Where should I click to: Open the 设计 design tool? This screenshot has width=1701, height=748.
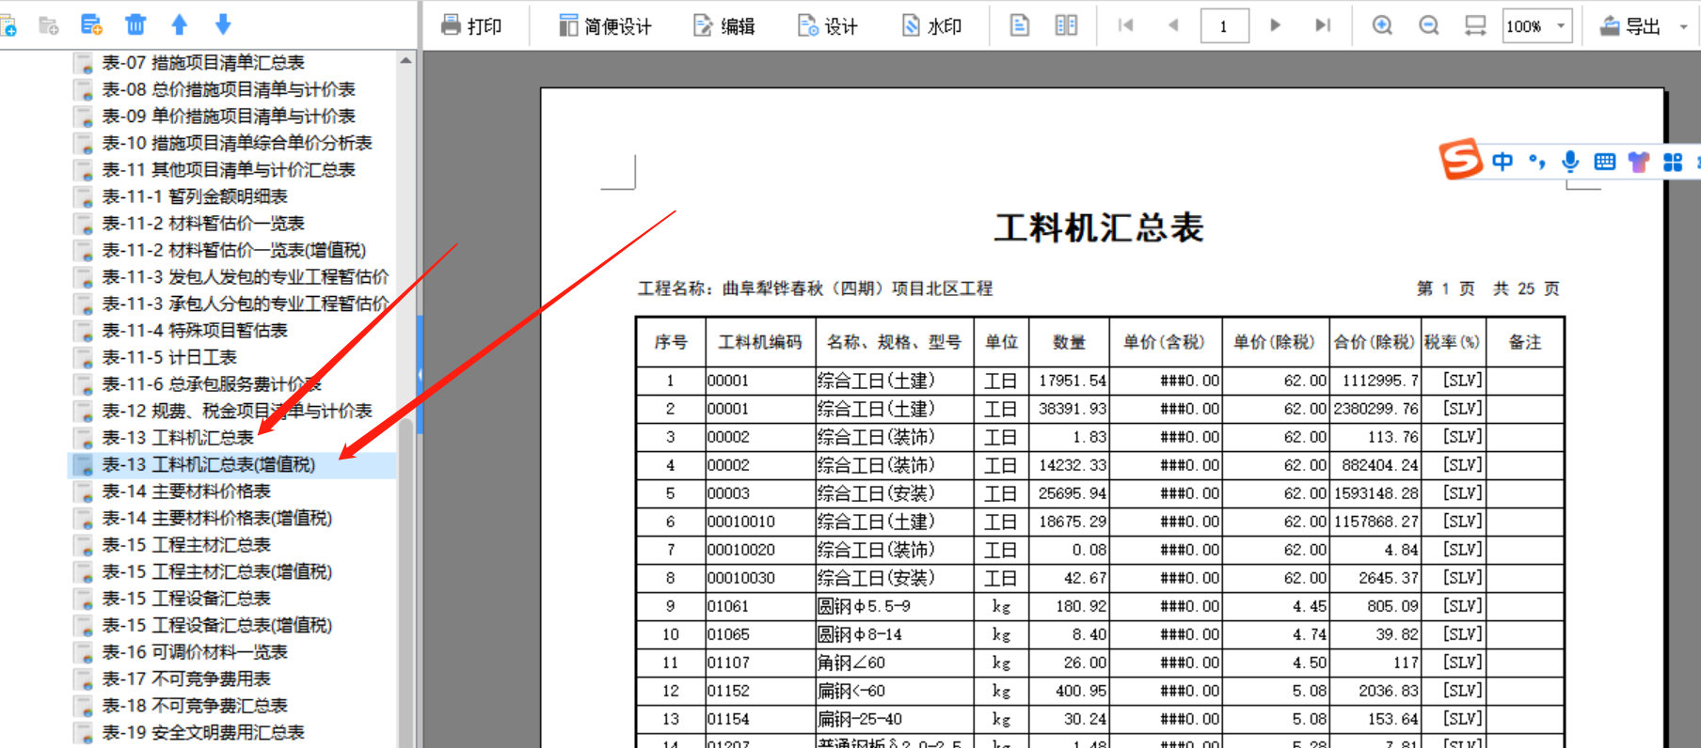828,26
